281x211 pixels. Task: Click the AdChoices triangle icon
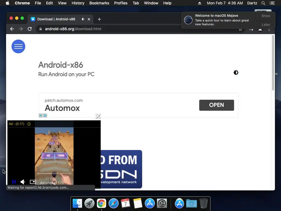pos(45,116)
